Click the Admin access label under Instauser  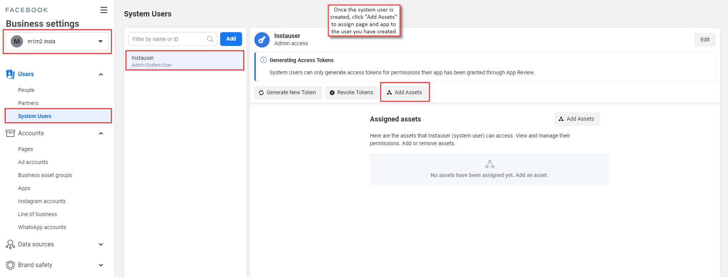(291, 43)
